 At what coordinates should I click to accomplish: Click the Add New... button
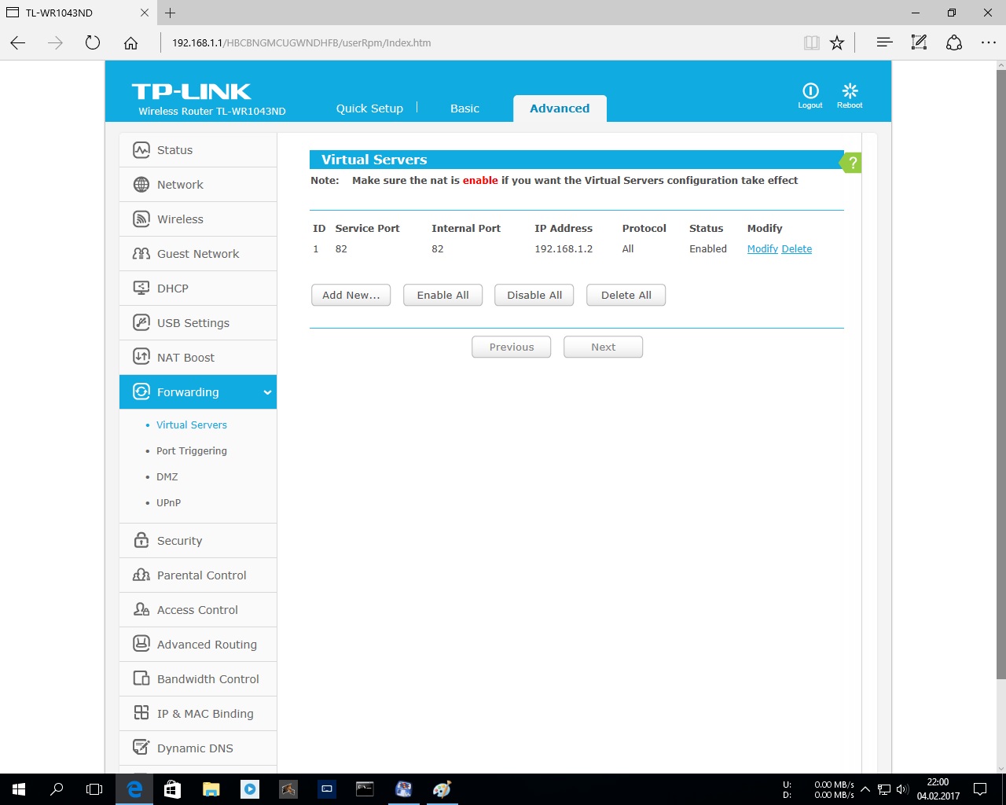point(351,296)
